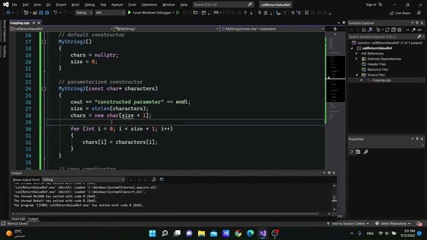Open the Debug configuration dropdown

84,13
